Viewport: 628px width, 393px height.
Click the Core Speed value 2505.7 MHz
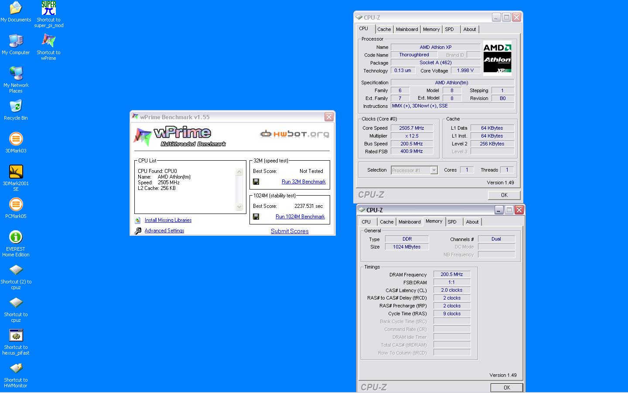point(412,128)
